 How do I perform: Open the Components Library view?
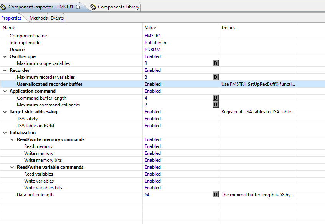(x=118, y=7)
